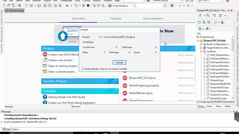Open QExport4DT_D23.dproj recent project
The image size is (239, 134).
[x=142, y=78]
